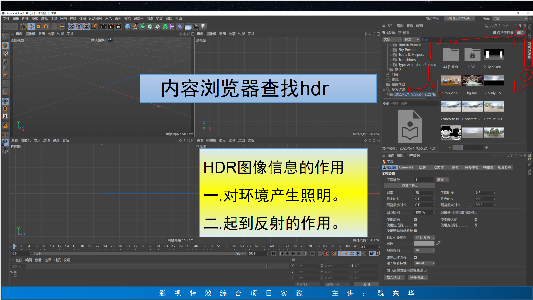The width and height of the screenshot is (533, 300).
Task: Open the 帮助 menu
Action: click(x=178, y=19)
